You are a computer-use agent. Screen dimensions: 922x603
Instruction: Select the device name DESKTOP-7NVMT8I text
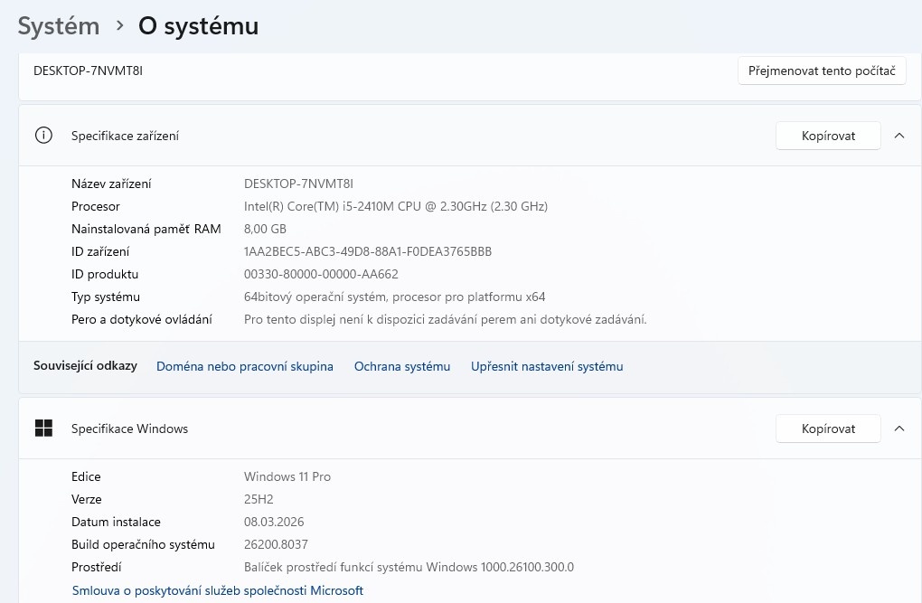click(x=299, y=184)
